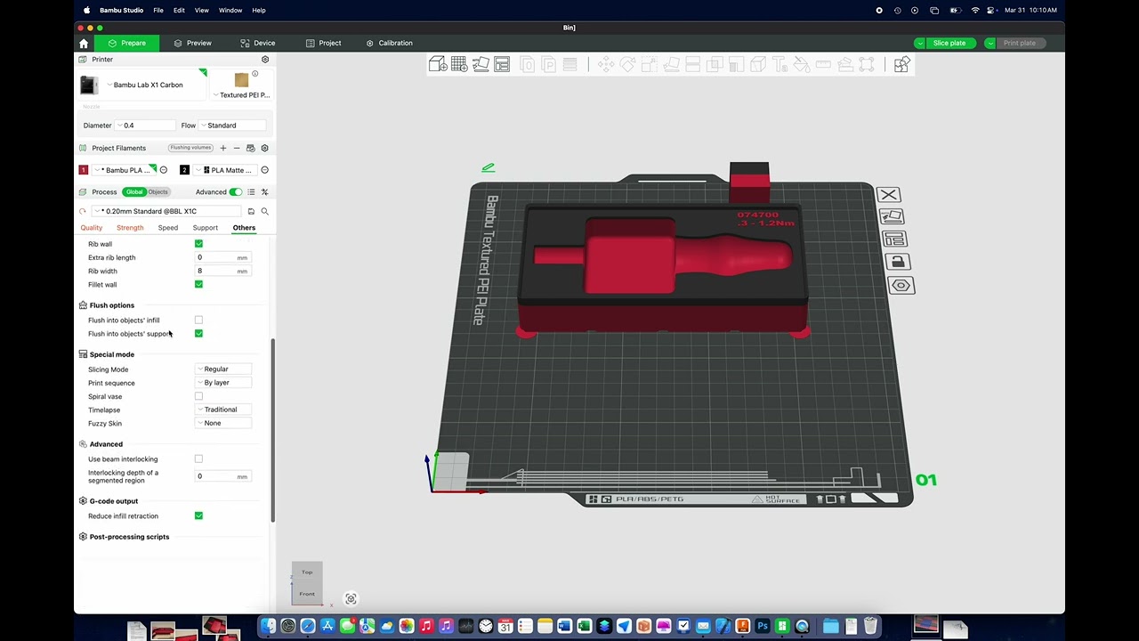The image size is (1139, 641).
Task: Select the Text shape tool
Action: point(780,64)
